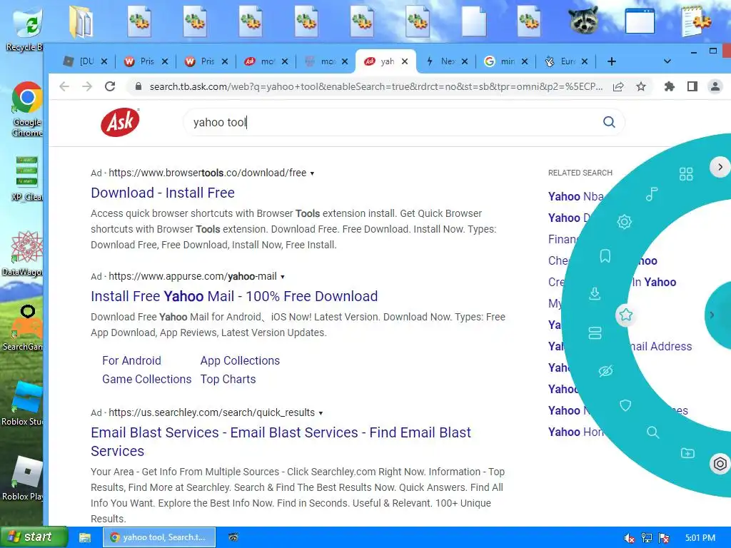Image resolution: width=731 pixels, height=548 pixels.
Task: Open the Windows start button
Action: (34, 537)
